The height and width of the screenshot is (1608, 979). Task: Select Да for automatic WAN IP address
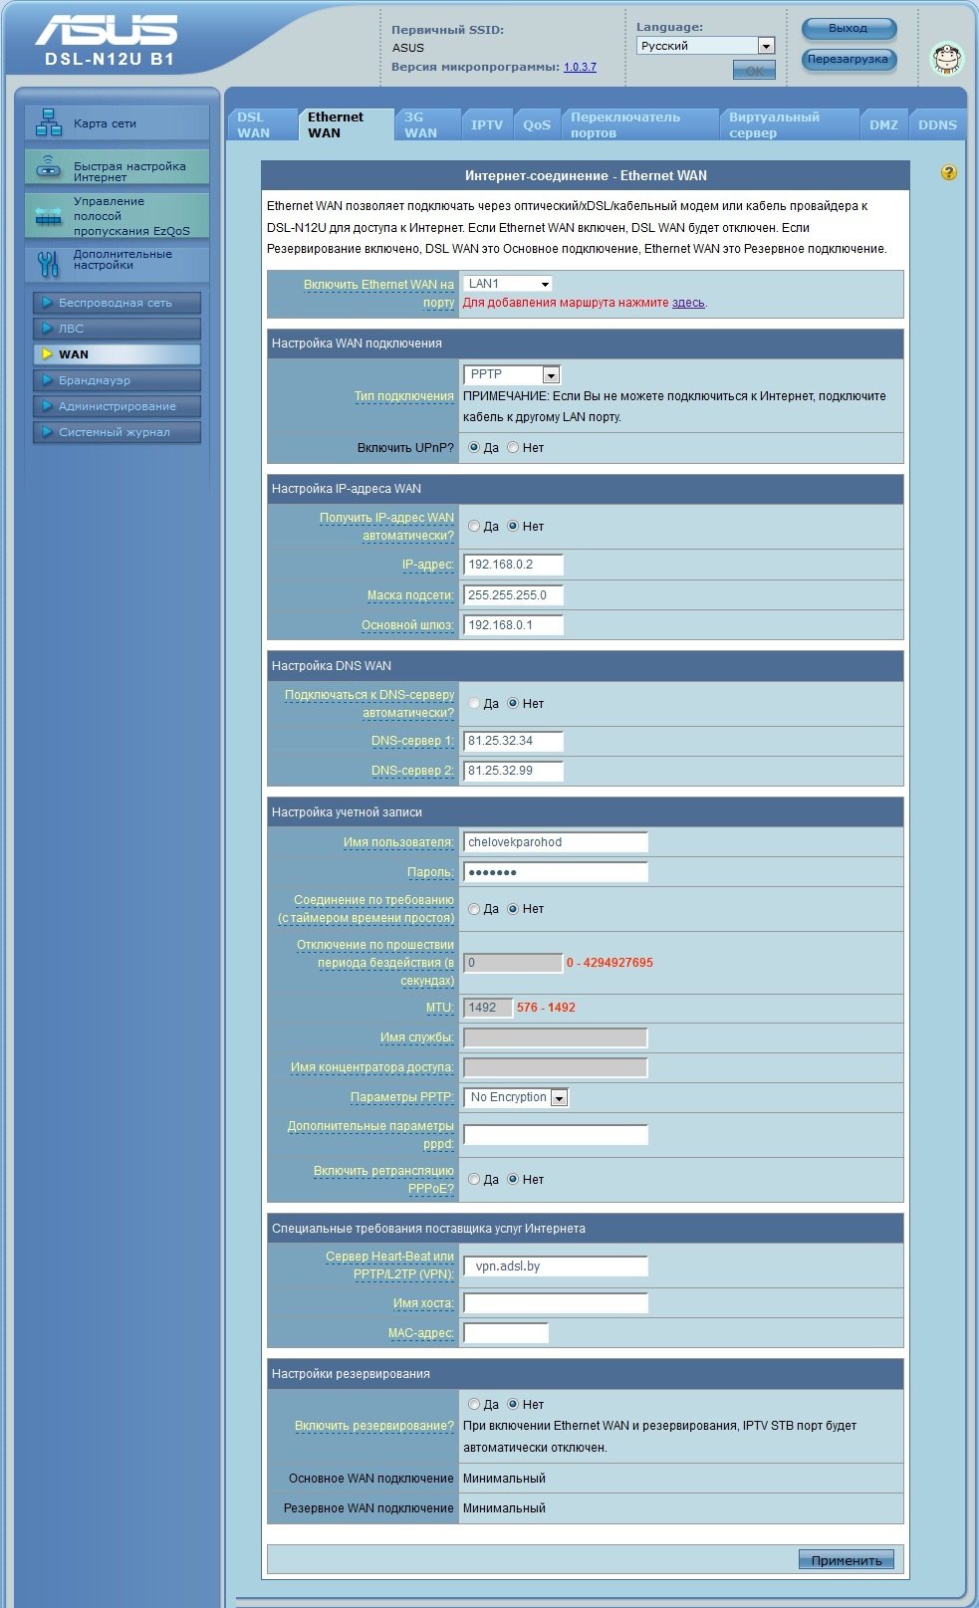click(474, 527)
